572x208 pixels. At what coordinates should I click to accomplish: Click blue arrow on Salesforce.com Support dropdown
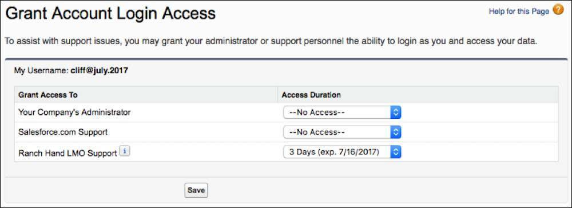coord(395,132)
